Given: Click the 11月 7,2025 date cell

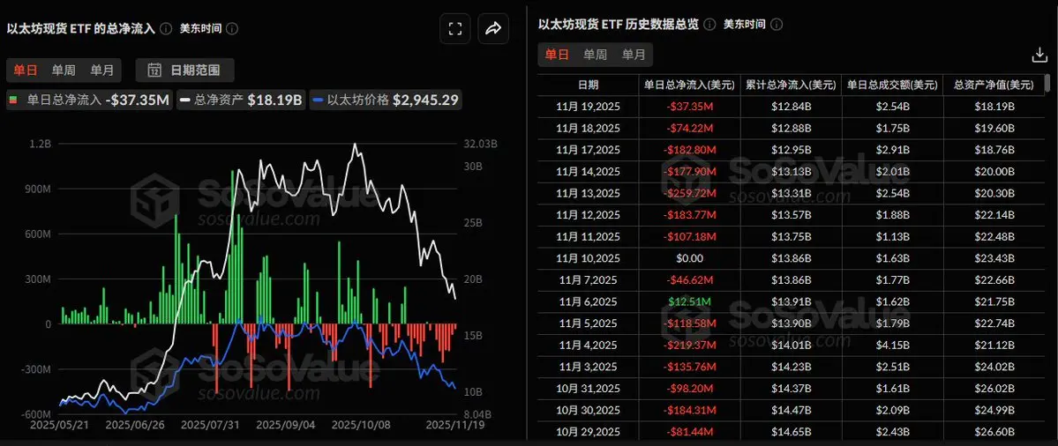Looking at the screenshot, I should coord(588,279).
